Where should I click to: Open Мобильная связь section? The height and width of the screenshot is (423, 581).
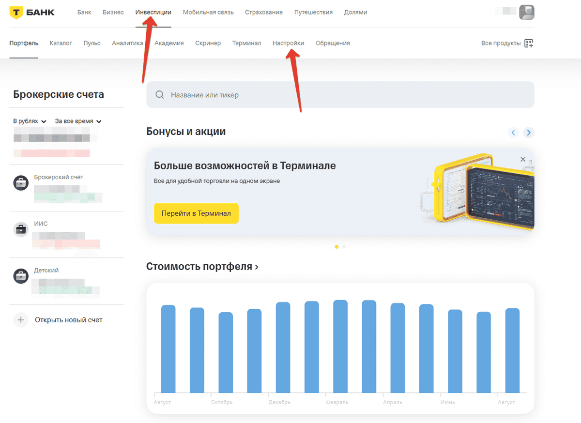click(208, 12)
